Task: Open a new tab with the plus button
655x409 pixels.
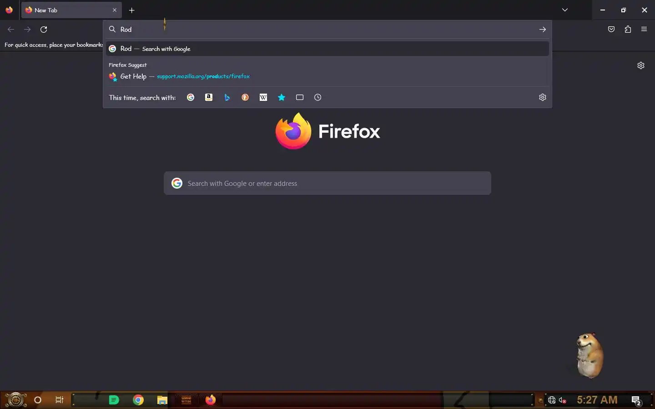Action: pos(131,10)
